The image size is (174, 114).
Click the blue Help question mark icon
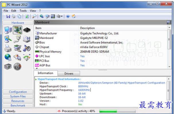tap(68, 16)
